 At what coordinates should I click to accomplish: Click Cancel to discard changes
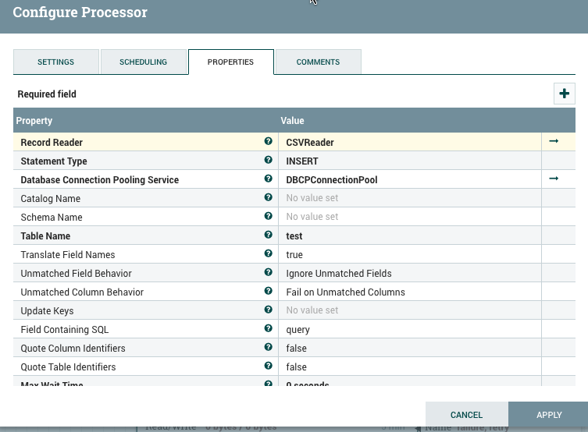[466, 415]
